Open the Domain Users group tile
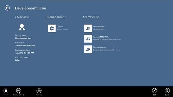The image size is (173, 97). [88, 28]
